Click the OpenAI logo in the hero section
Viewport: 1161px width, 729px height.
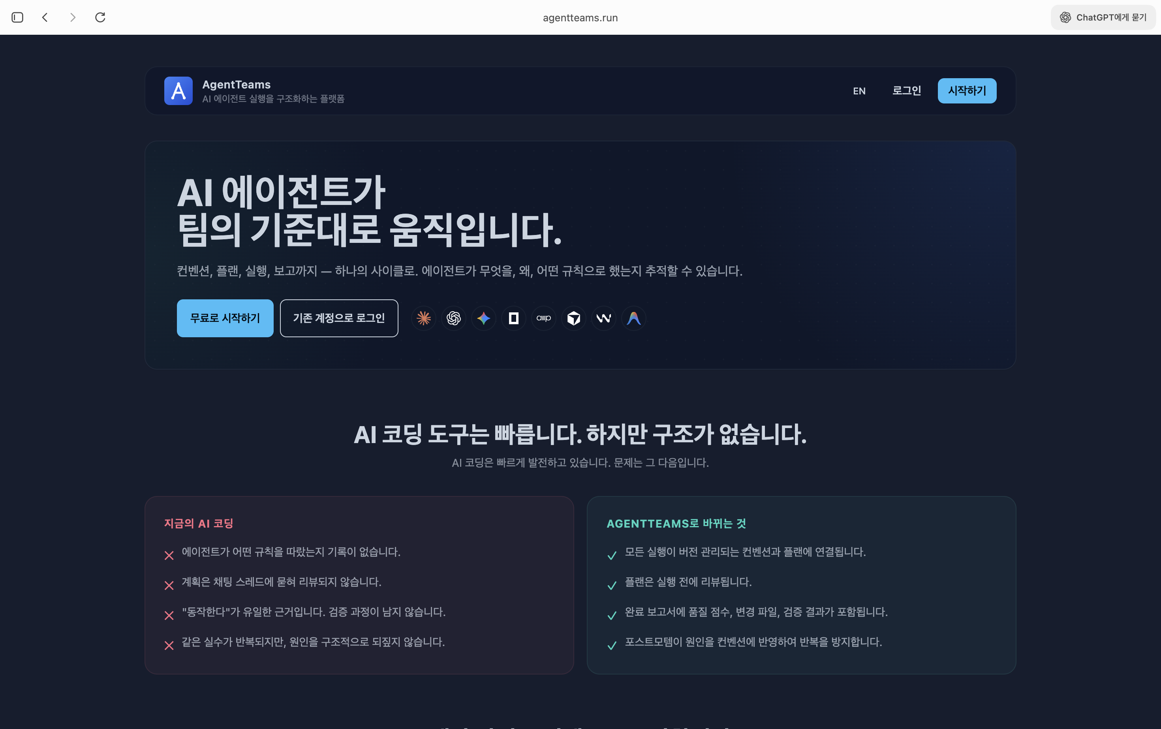(x=453, y=318)
